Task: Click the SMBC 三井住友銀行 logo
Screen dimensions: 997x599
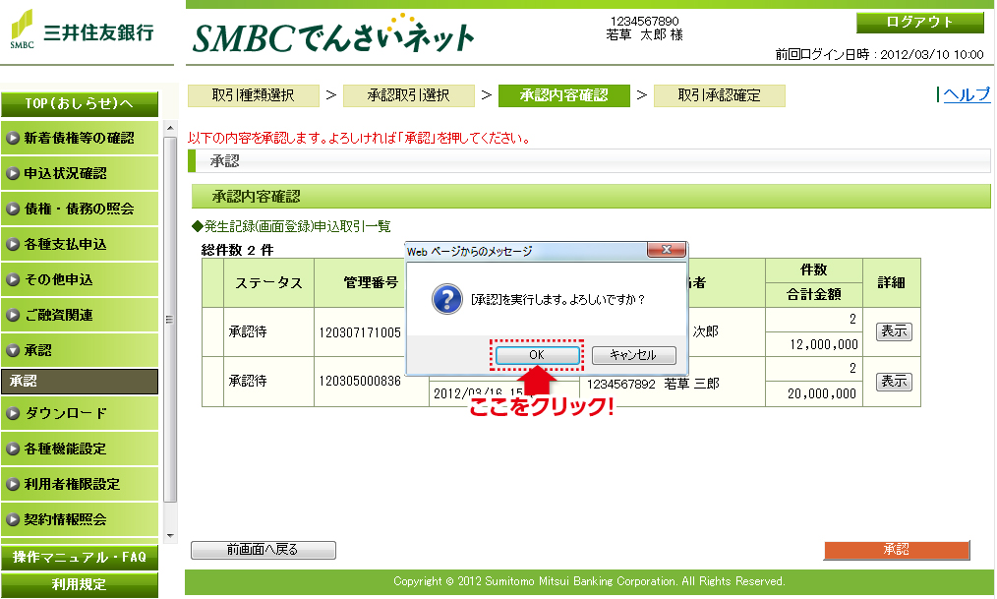Action: pyautogui.click(x=82, y=30)
